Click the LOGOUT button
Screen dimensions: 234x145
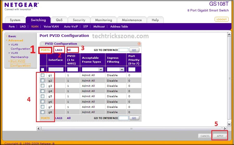point(222,19)
